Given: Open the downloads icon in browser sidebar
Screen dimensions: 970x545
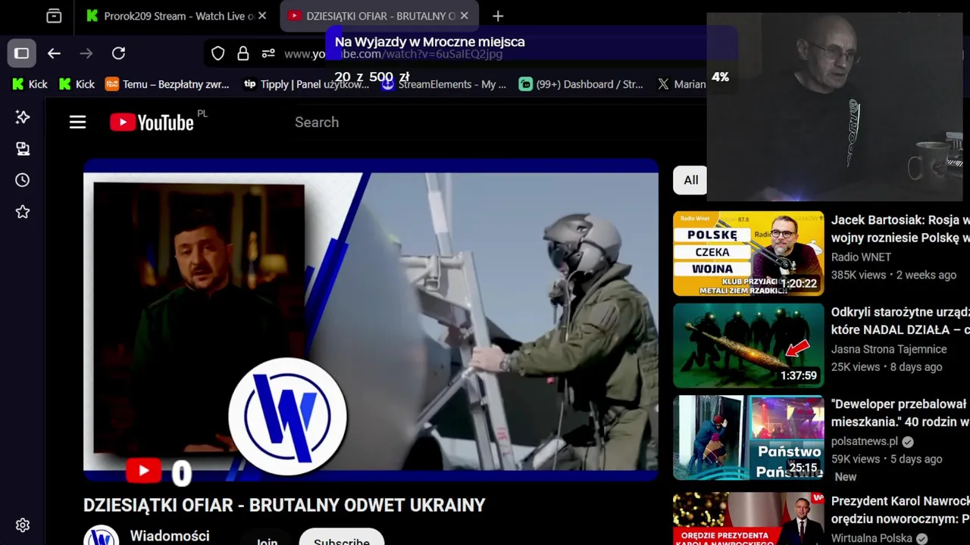Looking at the screenshot, I should 23,148.
